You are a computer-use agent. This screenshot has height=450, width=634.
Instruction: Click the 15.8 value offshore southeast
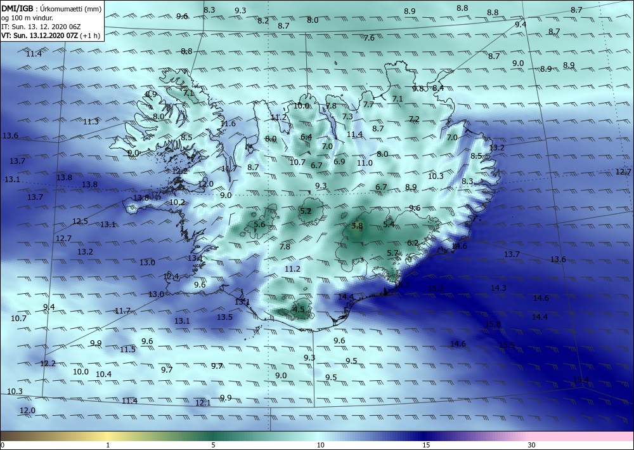pyautogui.click(x=493, y=324)
